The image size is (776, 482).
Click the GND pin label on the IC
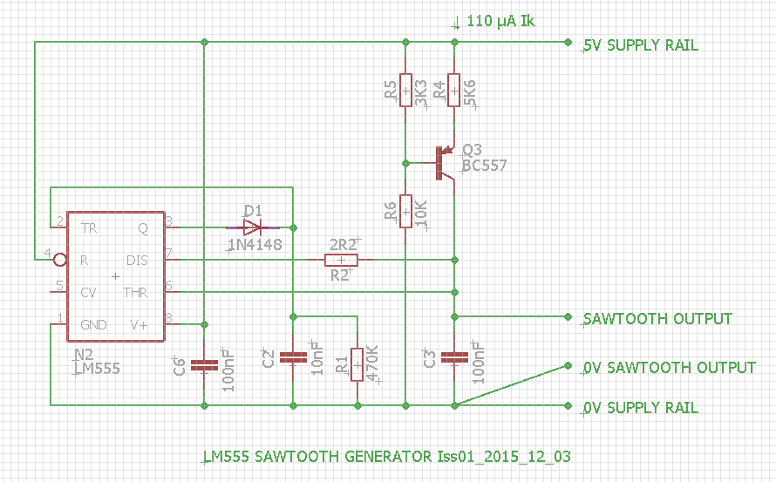click(93, 324)
